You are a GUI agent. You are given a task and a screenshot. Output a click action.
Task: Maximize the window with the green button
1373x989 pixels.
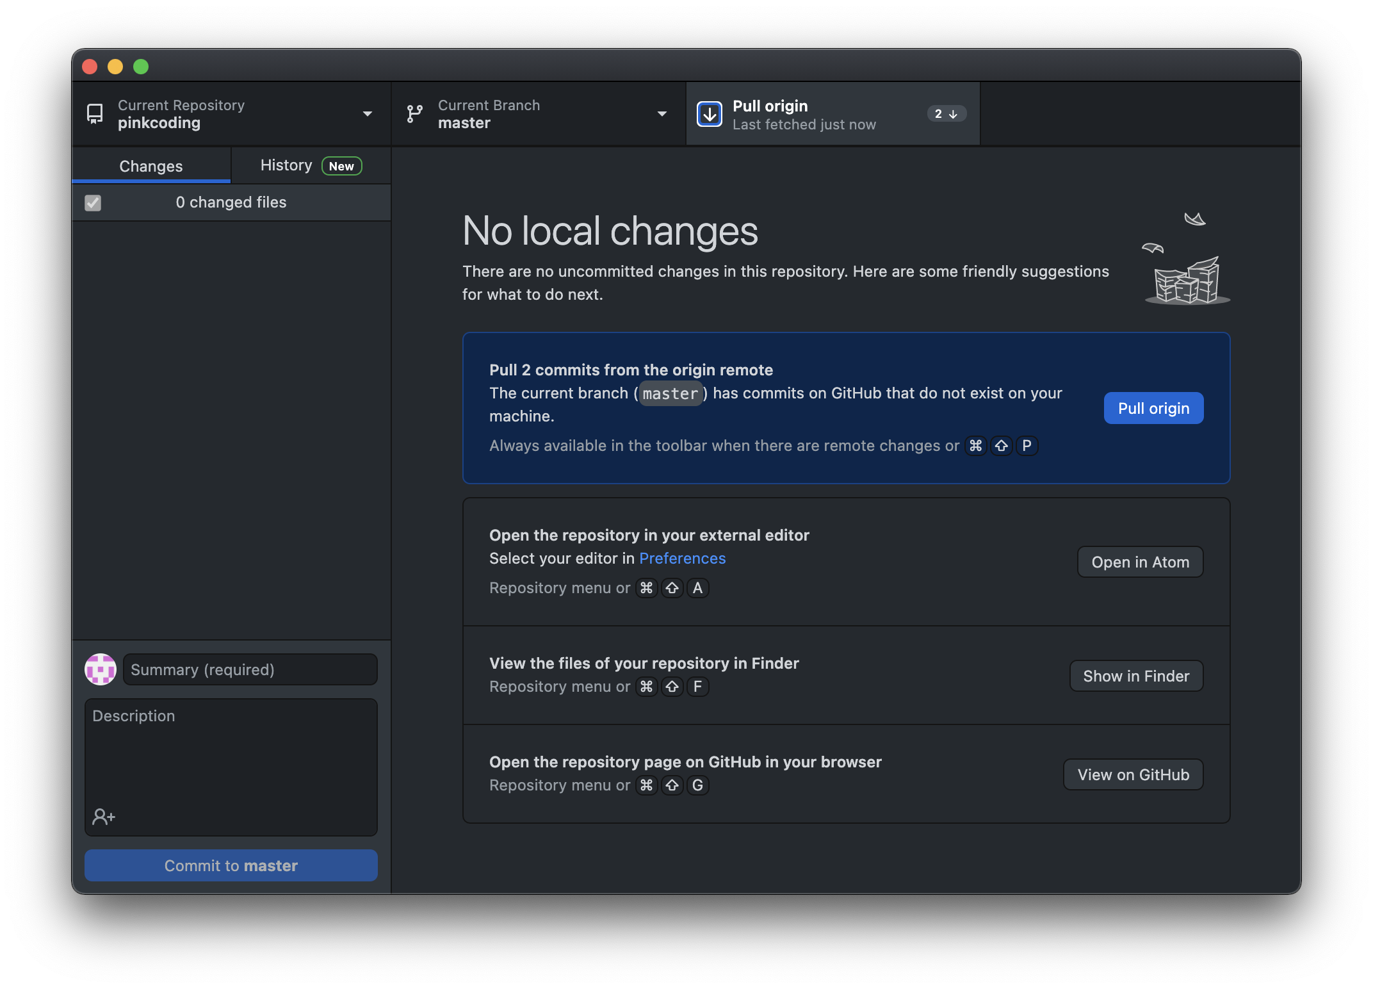coord(141,67)
